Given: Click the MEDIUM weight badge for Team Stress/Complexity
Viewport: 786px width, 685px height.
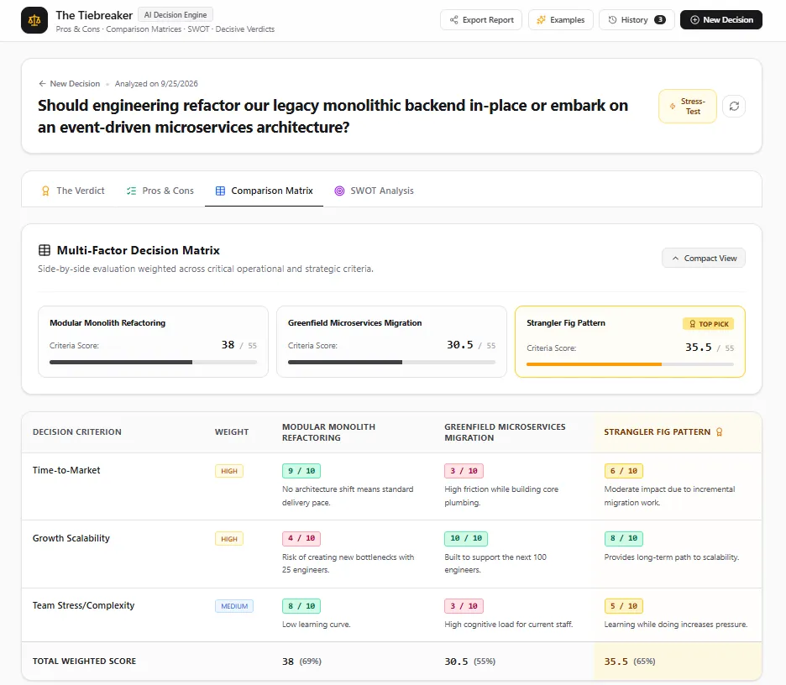Looking at the screenshot, I should (234, 606).
